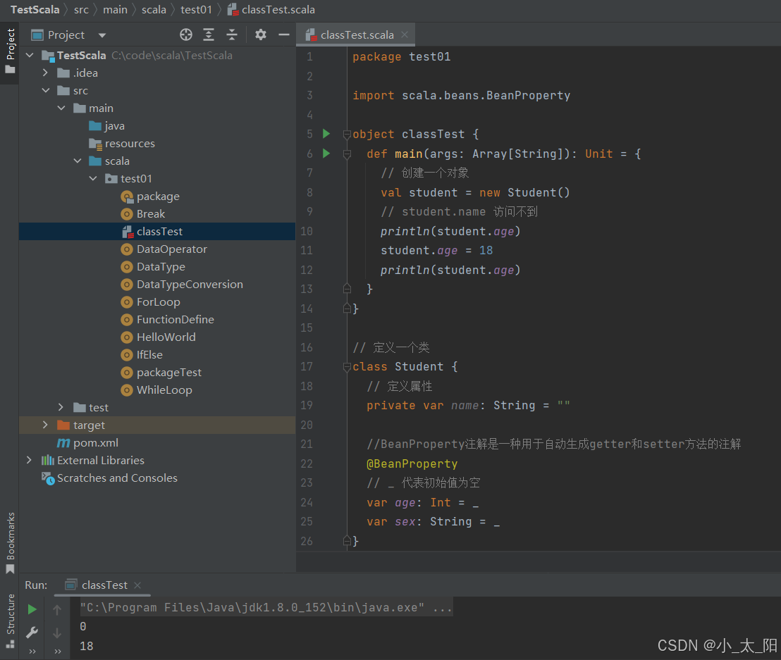The width and height of the screenshot is (781, 660).
Task: Click the import scala.beans.BeanProperty line
Action: pos(461,95)
